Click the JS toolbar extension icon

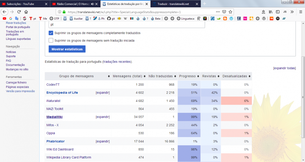[x=285, y=12]
